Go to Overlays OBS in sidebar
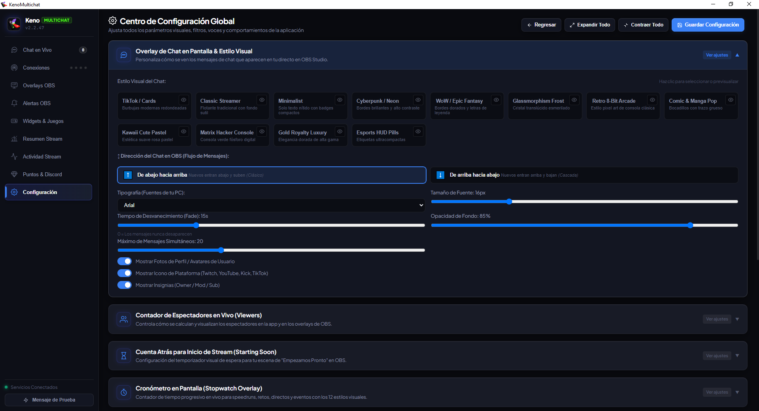Viewport: 759px width, 411px height. 49,85
